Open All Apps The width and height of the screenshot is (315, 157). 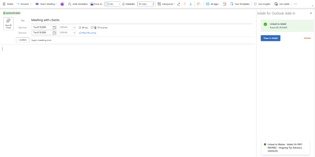point(212,4)
